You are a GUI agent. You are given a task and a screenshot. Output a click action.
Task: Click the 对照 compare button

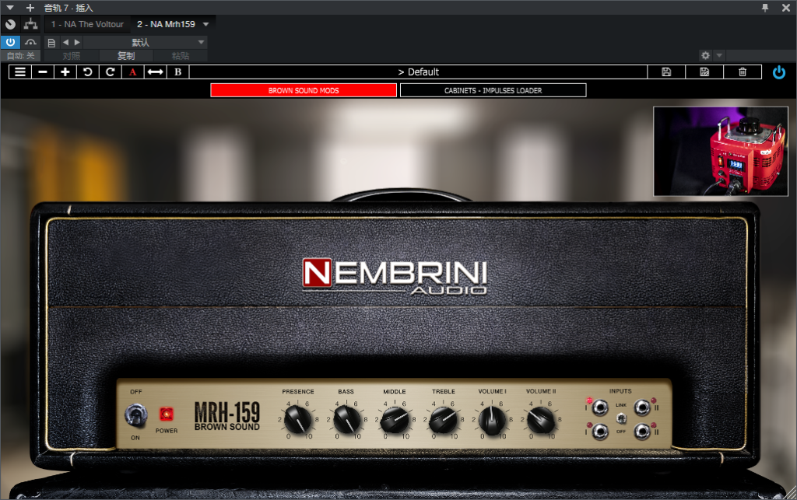point(71,56)
